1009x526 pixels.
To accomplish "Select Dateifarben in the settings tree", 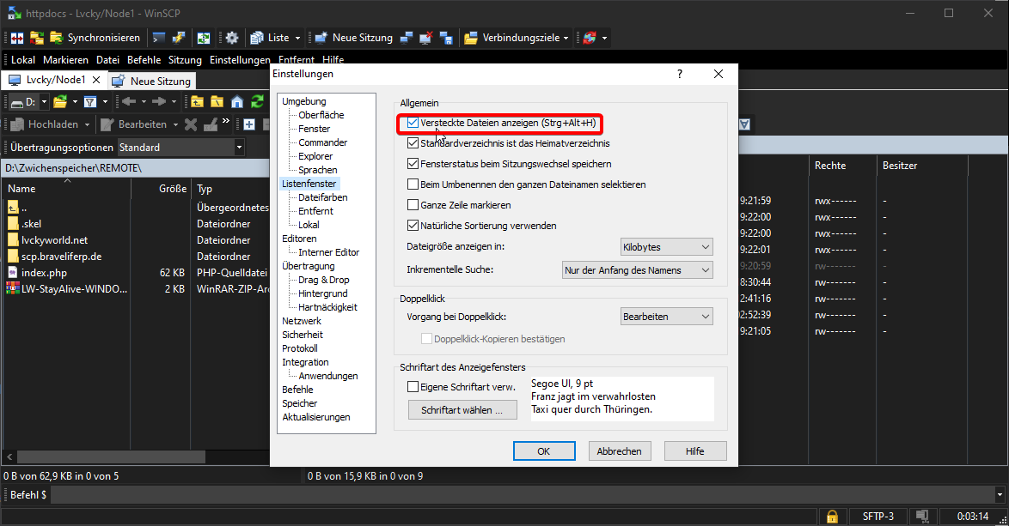I will pos(322,197).
